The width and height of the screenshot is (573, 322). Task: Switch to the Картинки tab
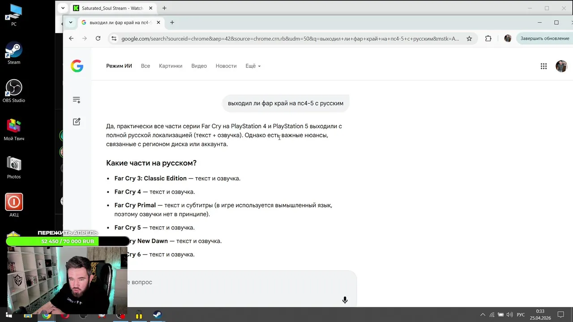pos(171,66)
